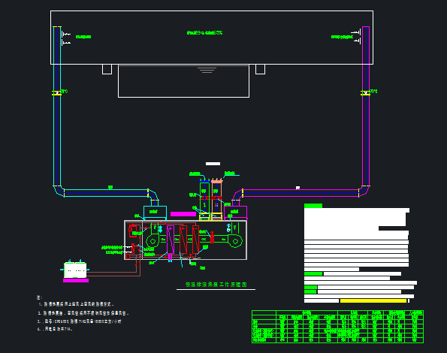Select the red compressor symbol in the unit
This screenshot has height=353, width=447.
[132, 231]
